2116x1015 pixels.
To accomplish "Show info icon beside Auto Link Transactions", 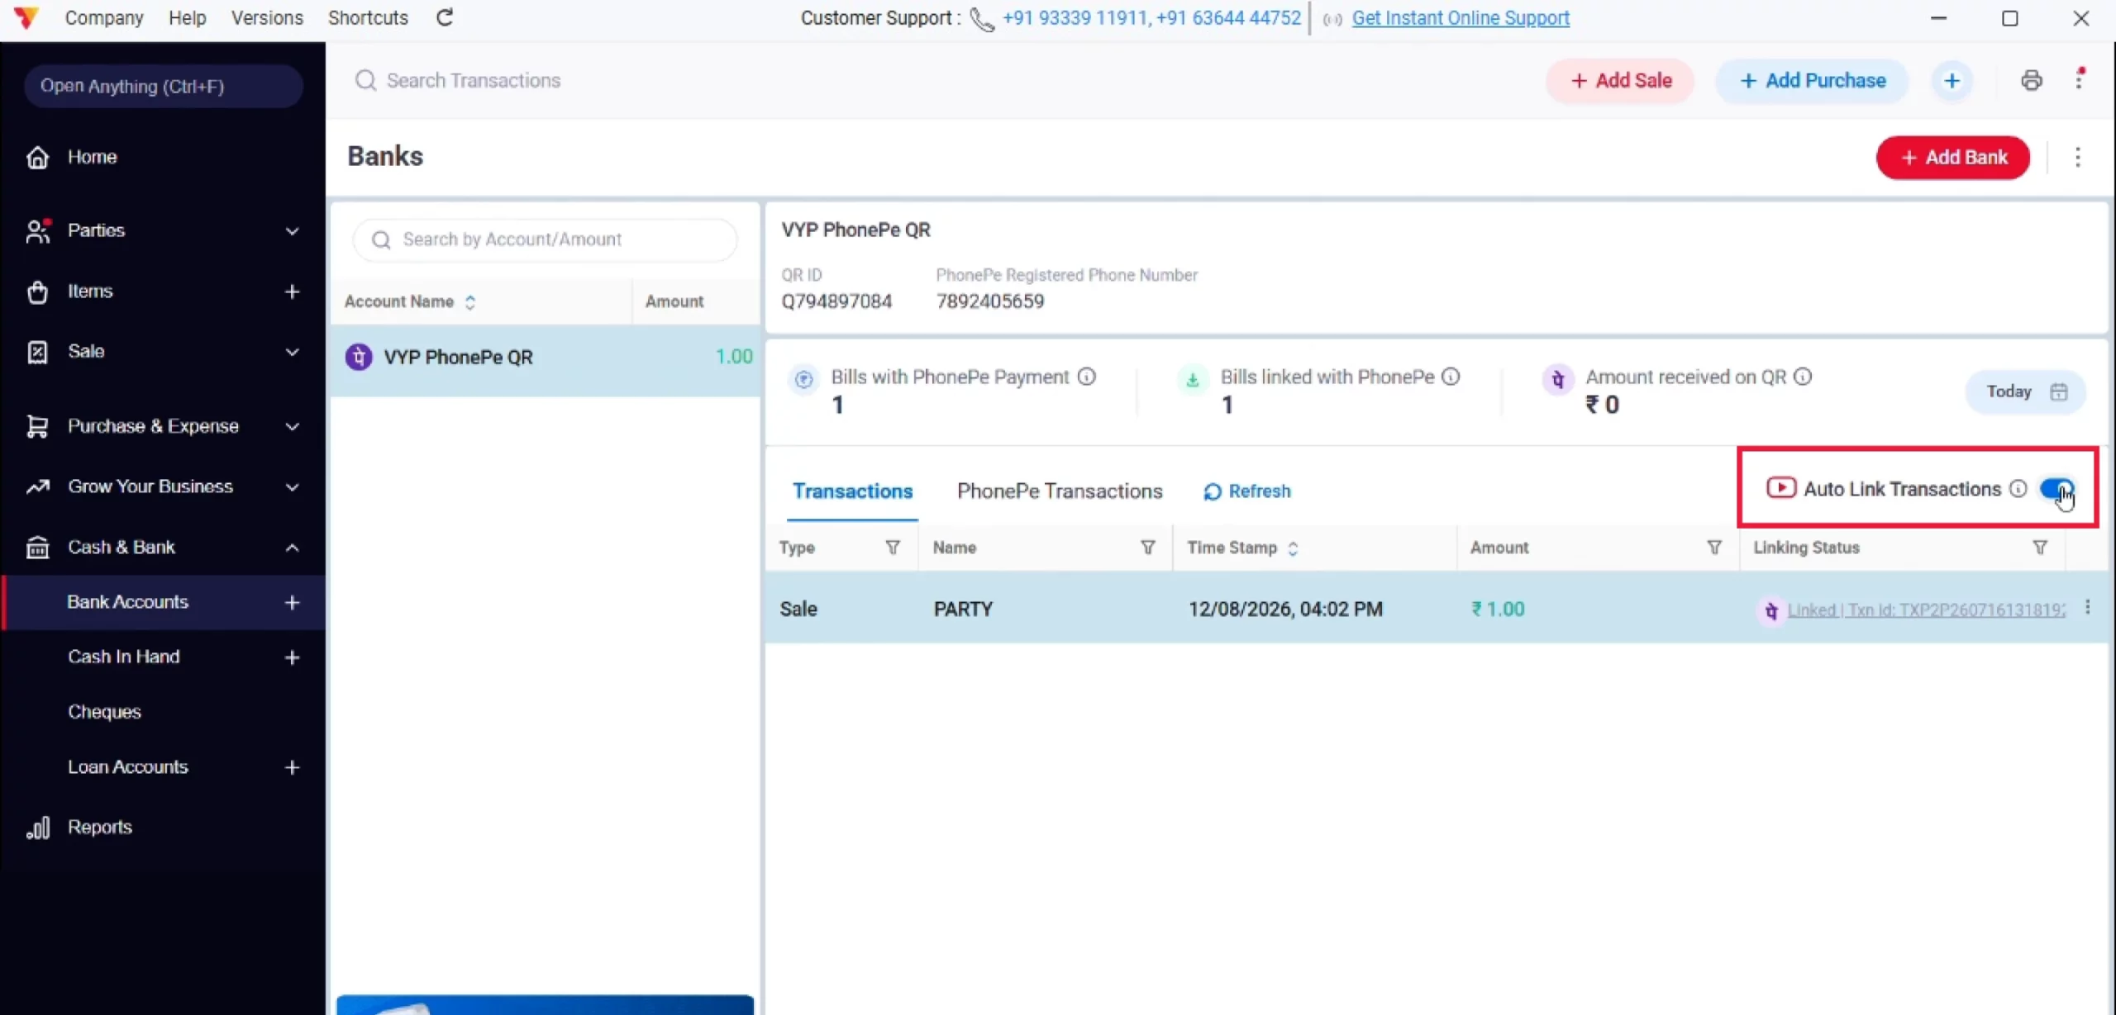I will pyautogui.click(x=2018, y=489).
